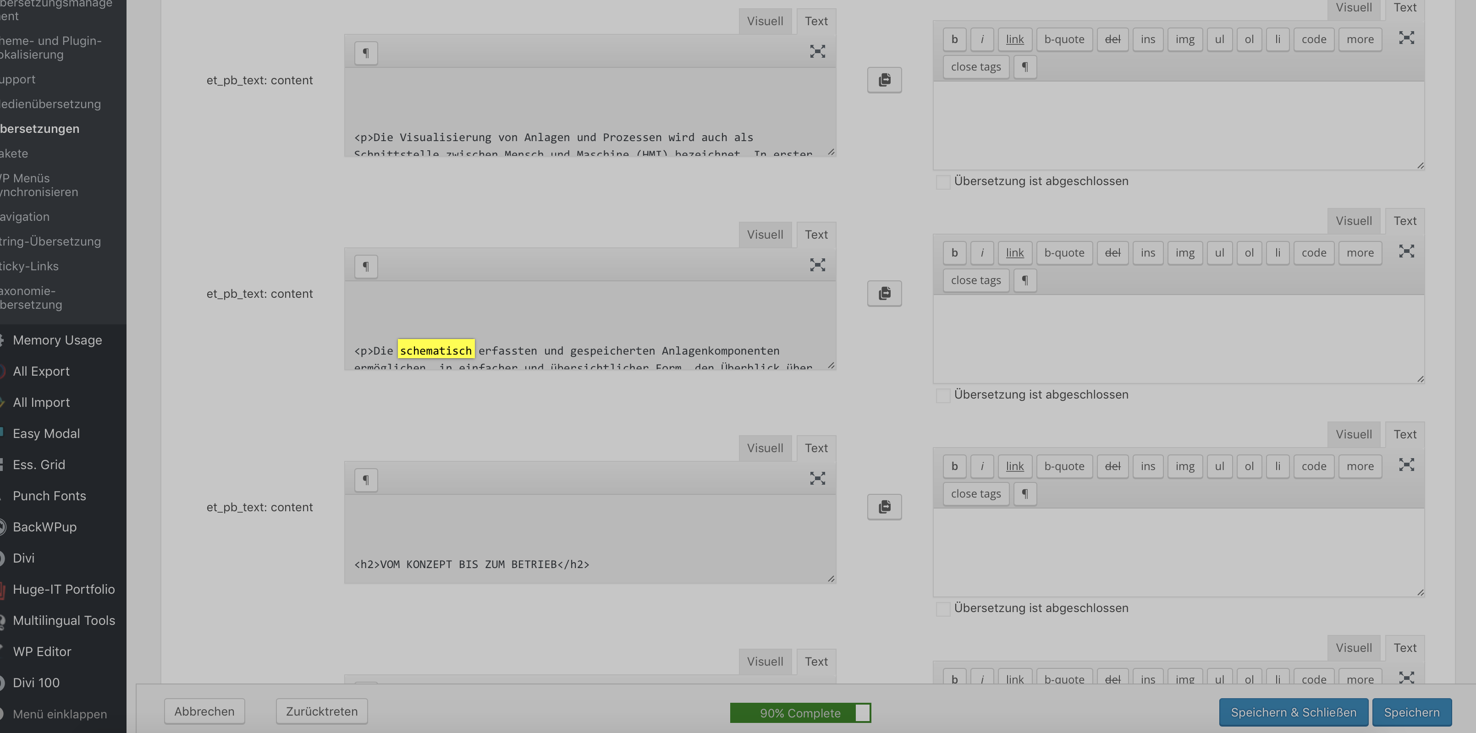The image size is (1476, 733).
Task: Click paragraph button next to third close tags
Action: [1024, 494]
